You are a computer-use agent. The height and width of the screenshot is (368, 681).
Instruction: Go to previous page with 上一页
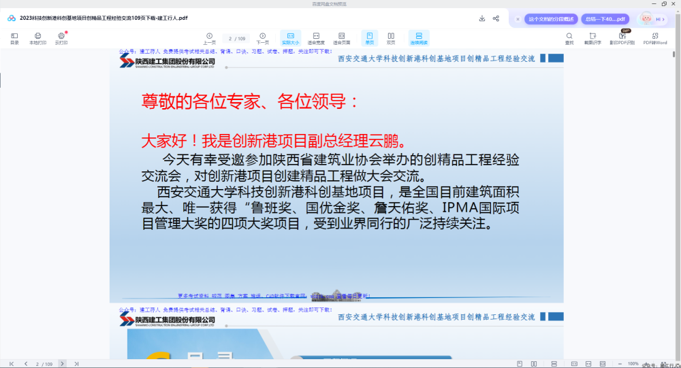click(x=209, y=39)
